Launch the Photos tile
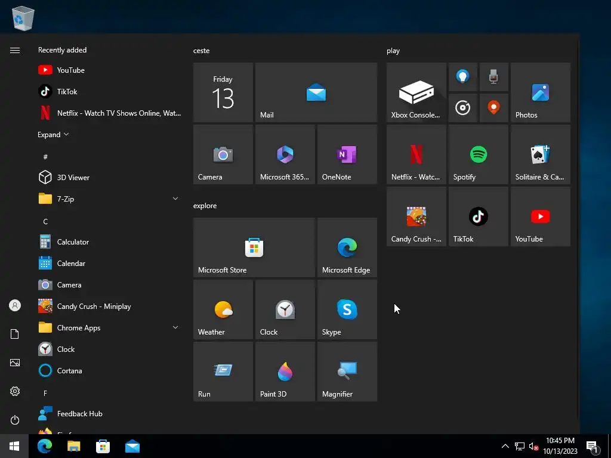611x458 pixels. (x=541, y=92)
